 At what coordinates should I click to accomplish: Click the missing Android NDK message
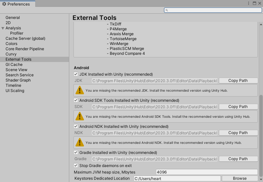(164, 143)
